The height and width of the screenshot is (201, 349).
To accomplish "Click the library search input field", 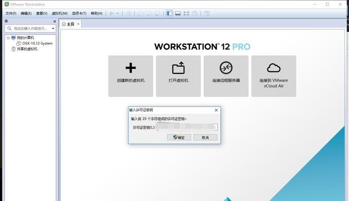I will click(30, 29).
